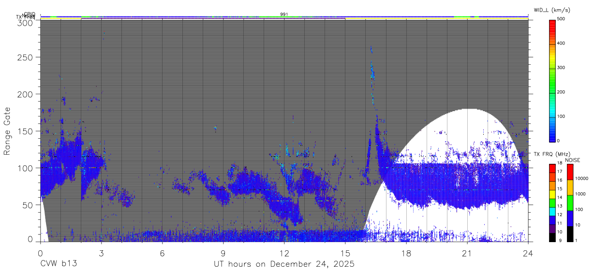Click the 17 label on TX FRQ legend
The width and height of the screenshot is (594, 274).
coord(560,172)
